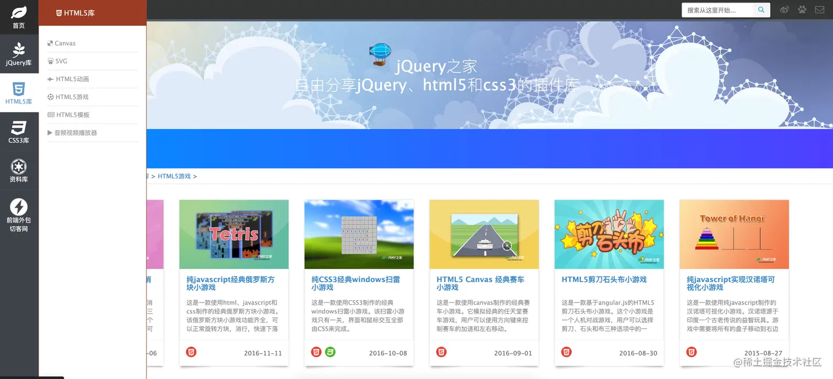Click the 剪刀石头布 game thumbnail
This screenshot has width=833, height=379.
[609, 234]
